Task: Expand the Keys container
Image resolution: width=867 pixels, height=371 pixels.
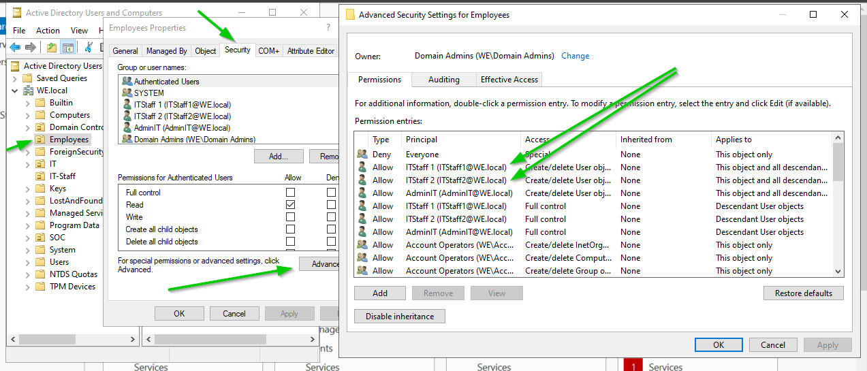Action: coord(28,189)
